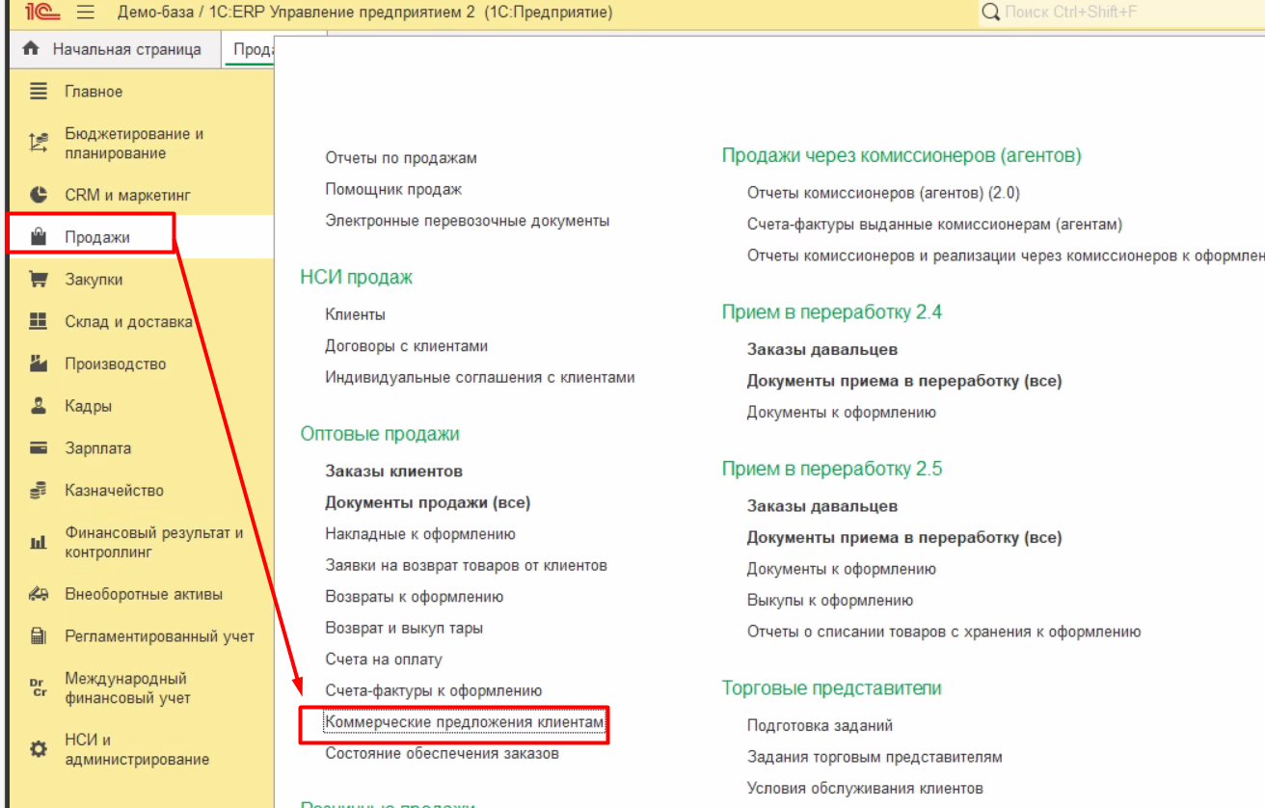Click the 1C logo icon
The width and height of the screenshot is (1265, 808).
pyautogui.click(x=41, y=13)
